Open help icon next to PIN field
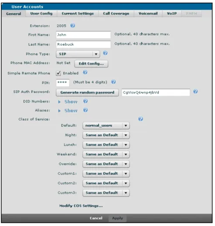The height and width of the screenshot is (226, 215). pyautogui.click(x=113, y=82)
